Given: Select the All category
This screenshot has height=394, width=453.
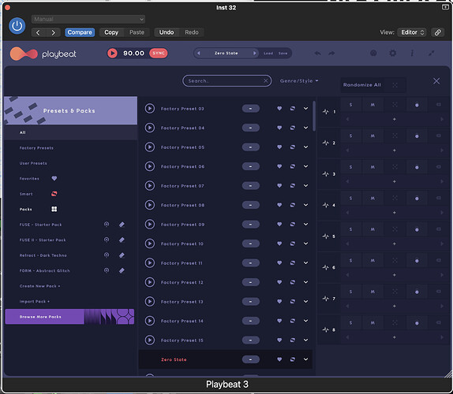Looking at the screenshot, I should [x=71, y=132].
